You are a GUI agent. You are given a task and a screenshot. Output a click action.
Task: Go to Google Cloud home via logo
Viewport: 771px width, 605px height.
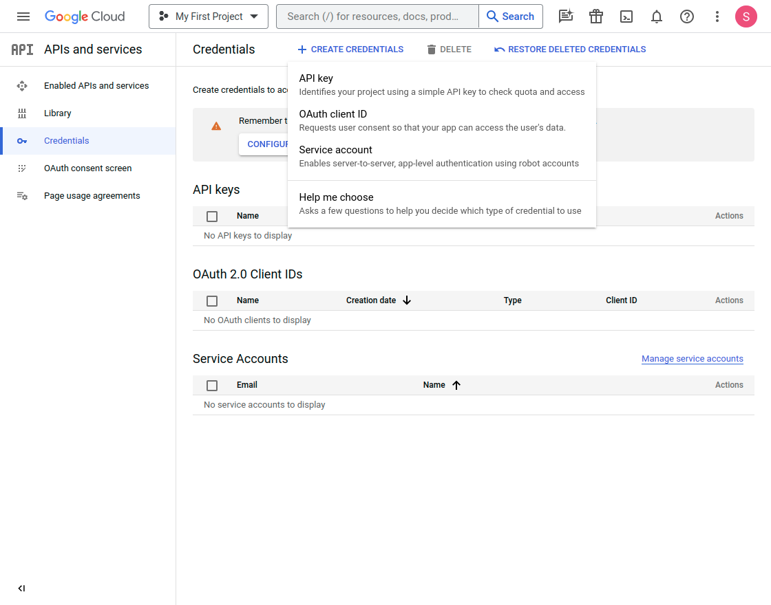pyautogui.click(x=85, y=16)
